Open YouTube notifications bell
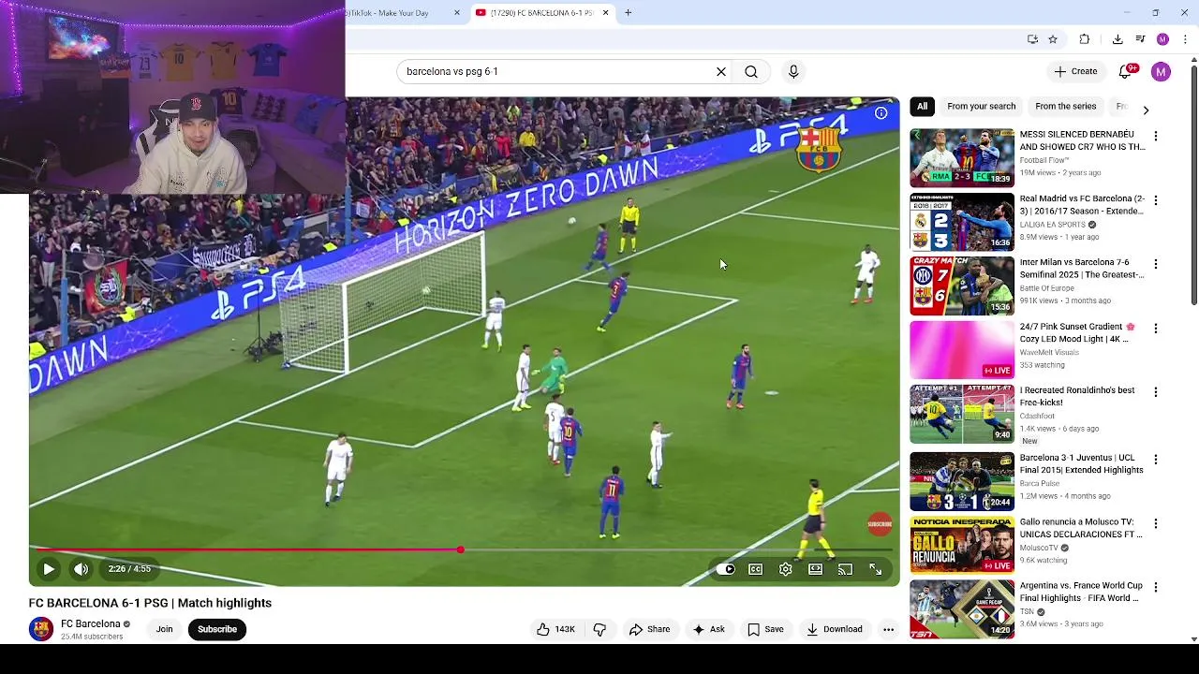Screen dimensions: 1199x674 pos(1127,71)
